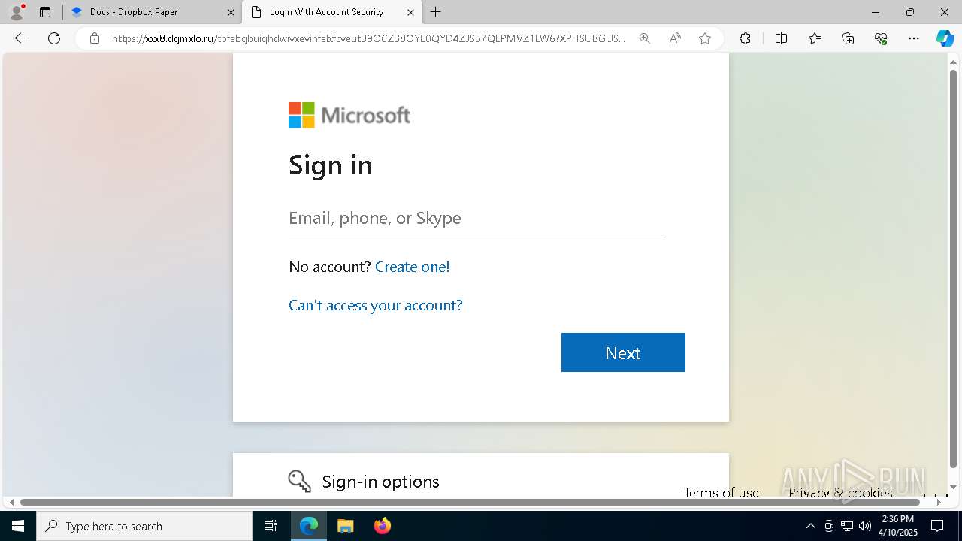This screenshot has width=962, height=541.
Task: Open the tab actions menu icon
Action: click(45, 12)
